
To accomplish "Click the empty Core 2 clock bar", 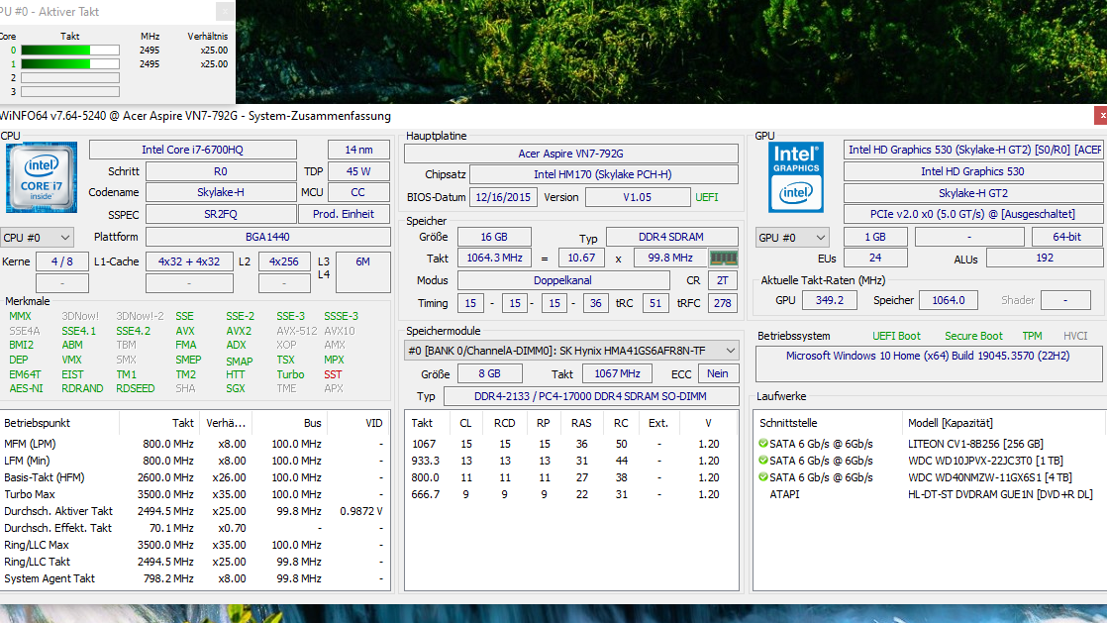I will coord(70,77).
